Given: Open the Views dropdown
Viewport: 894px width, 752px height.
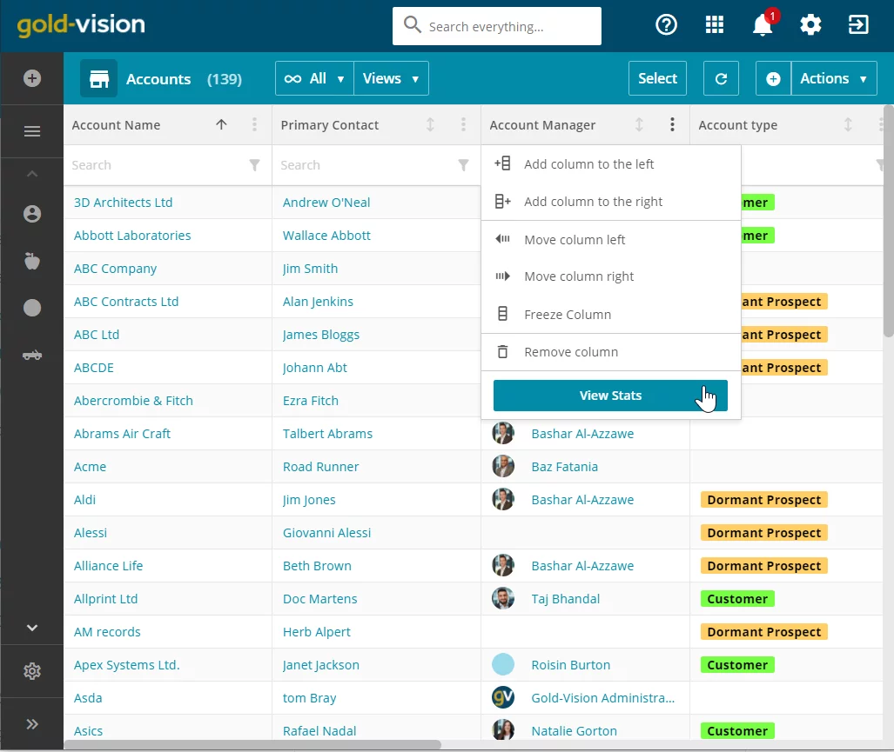Looking at the screenshot, I should (391, 78).
